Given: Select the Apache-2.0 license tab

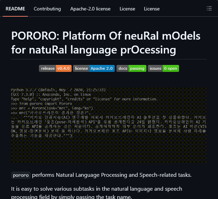Looking at the screenshot, I should point(90,9).
